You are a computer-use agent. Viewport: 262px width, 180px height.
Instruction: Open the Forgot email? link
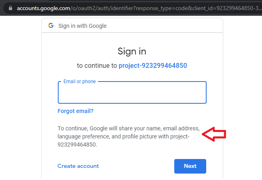(76, 111)
